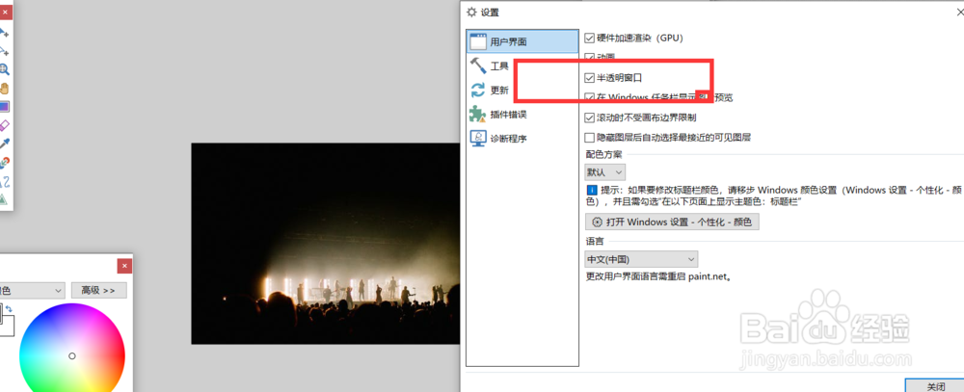Toggle 半透明窗口 checkbox

click(590, 78)
